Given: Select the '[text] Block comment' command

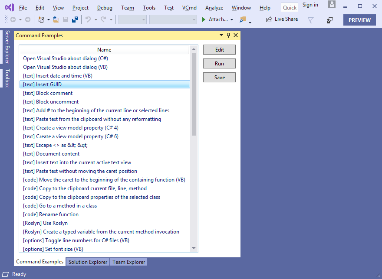Looking at the screenshot, I should click(x=48, y=93).
